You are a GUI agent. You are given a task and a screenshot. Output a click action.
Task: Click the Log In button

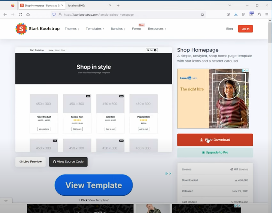pyautogui.click(x=245, y=29)
